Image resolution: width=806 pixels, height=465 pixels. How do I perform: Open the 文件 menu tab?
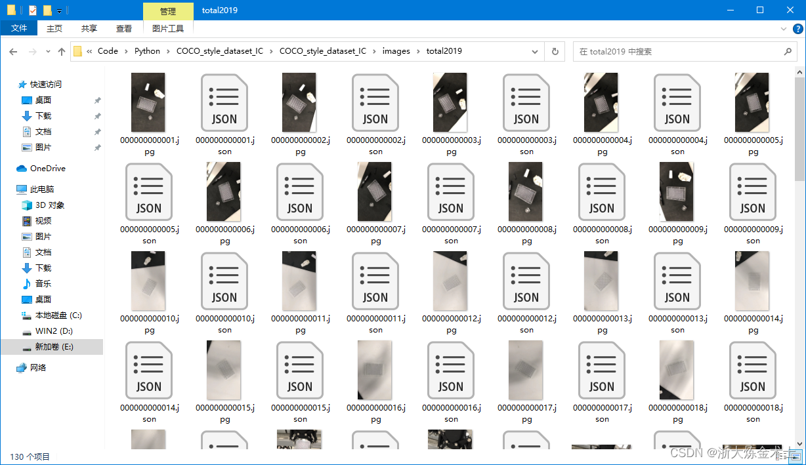(19, 28)
